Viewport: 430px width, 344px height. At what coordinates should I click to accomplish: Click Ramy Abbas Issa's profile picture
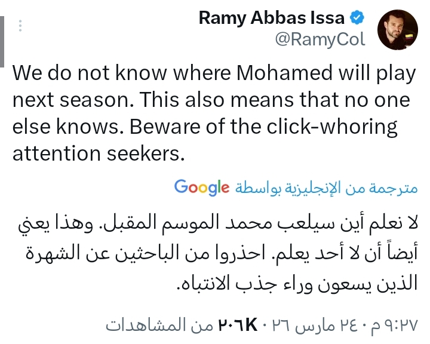click(398, 29)
